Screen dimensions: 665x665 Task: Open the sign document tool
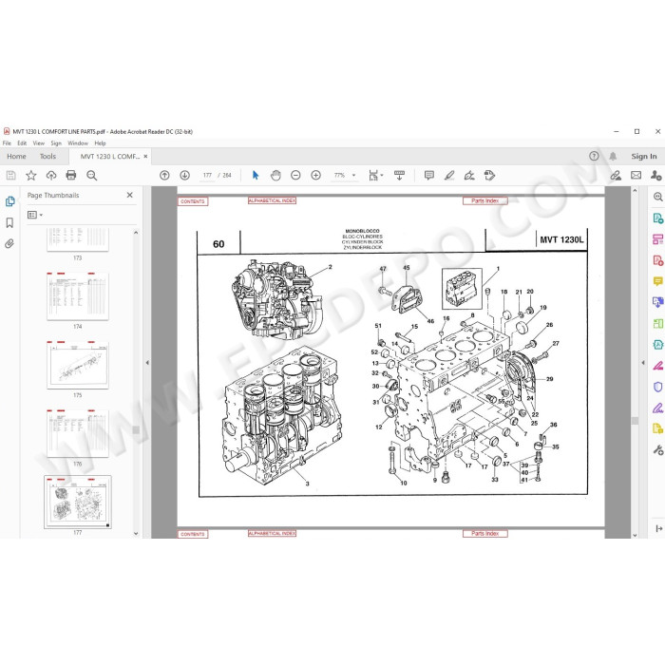pos(469,175)
